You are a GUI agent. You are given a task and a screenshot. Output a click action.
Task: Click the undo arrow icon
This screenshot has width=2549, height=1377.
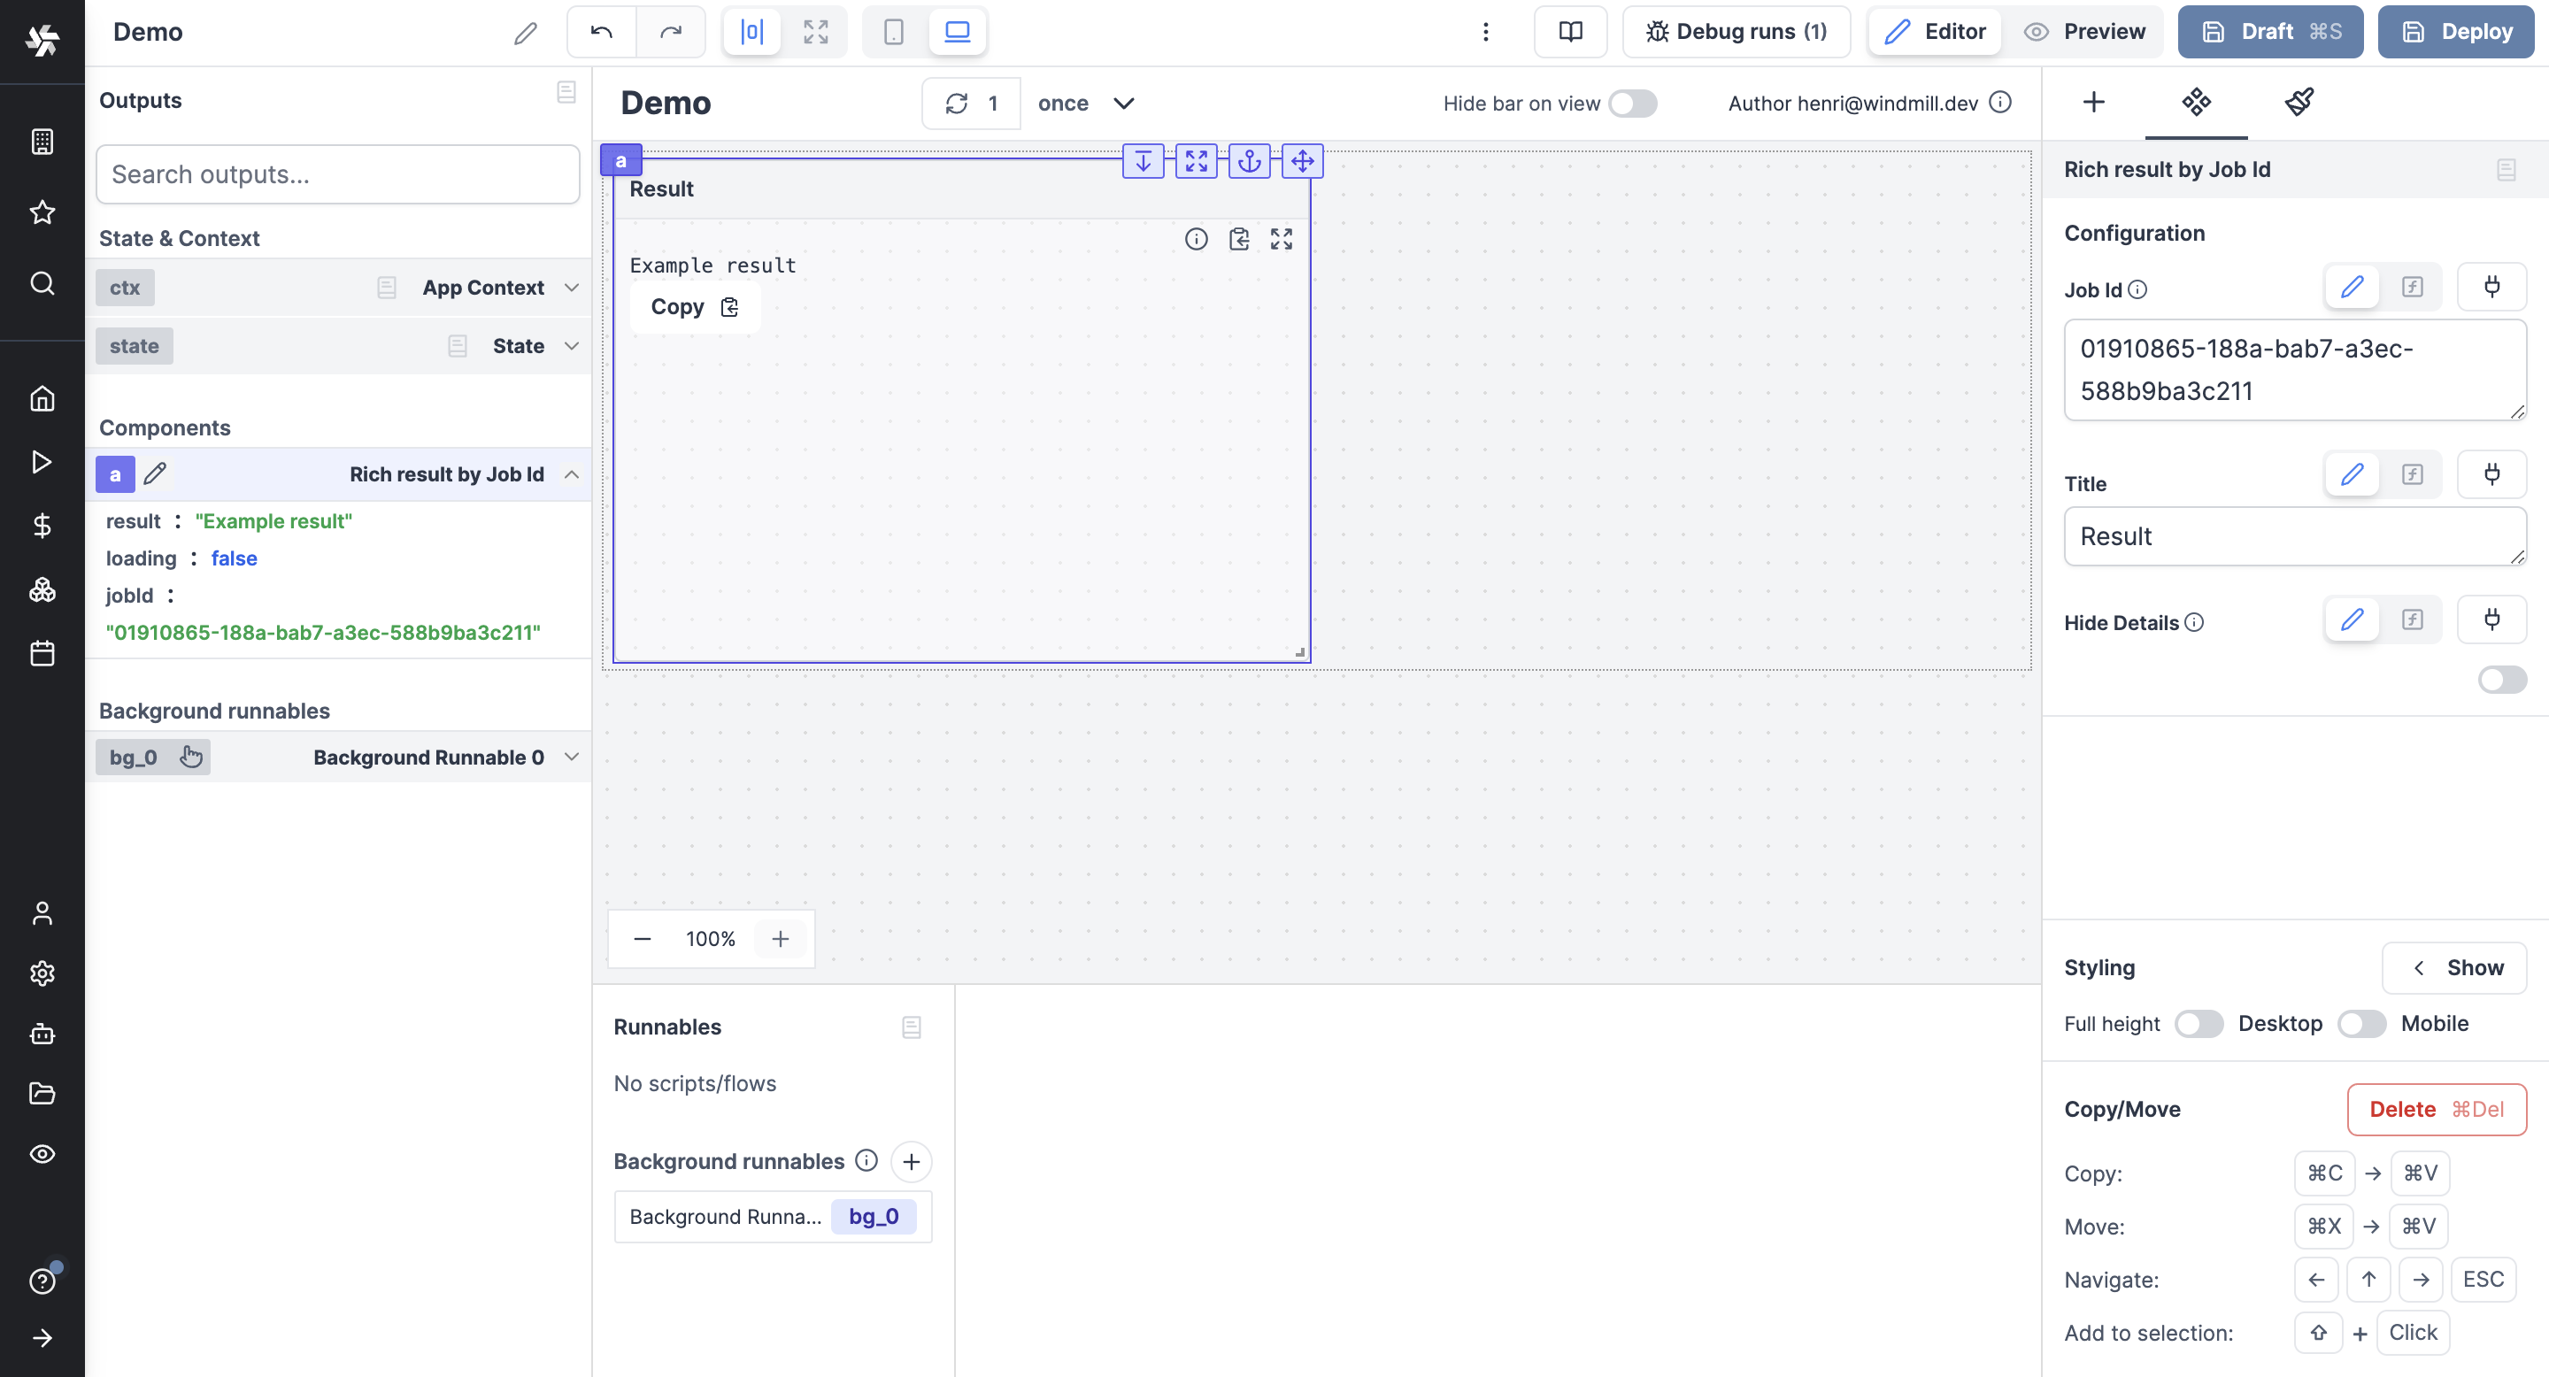tap(600, 30)
